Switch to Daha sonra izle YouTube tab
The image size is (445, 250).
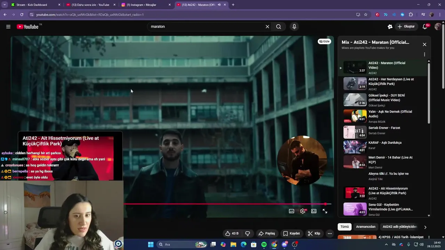click(91, 5)
